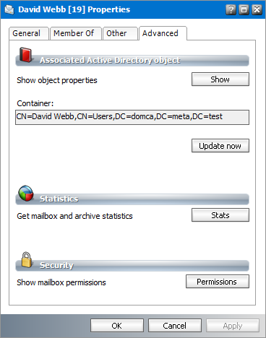Open mailbox statistics with Stats button
The image size is (266, 338).
coord(220,215)
